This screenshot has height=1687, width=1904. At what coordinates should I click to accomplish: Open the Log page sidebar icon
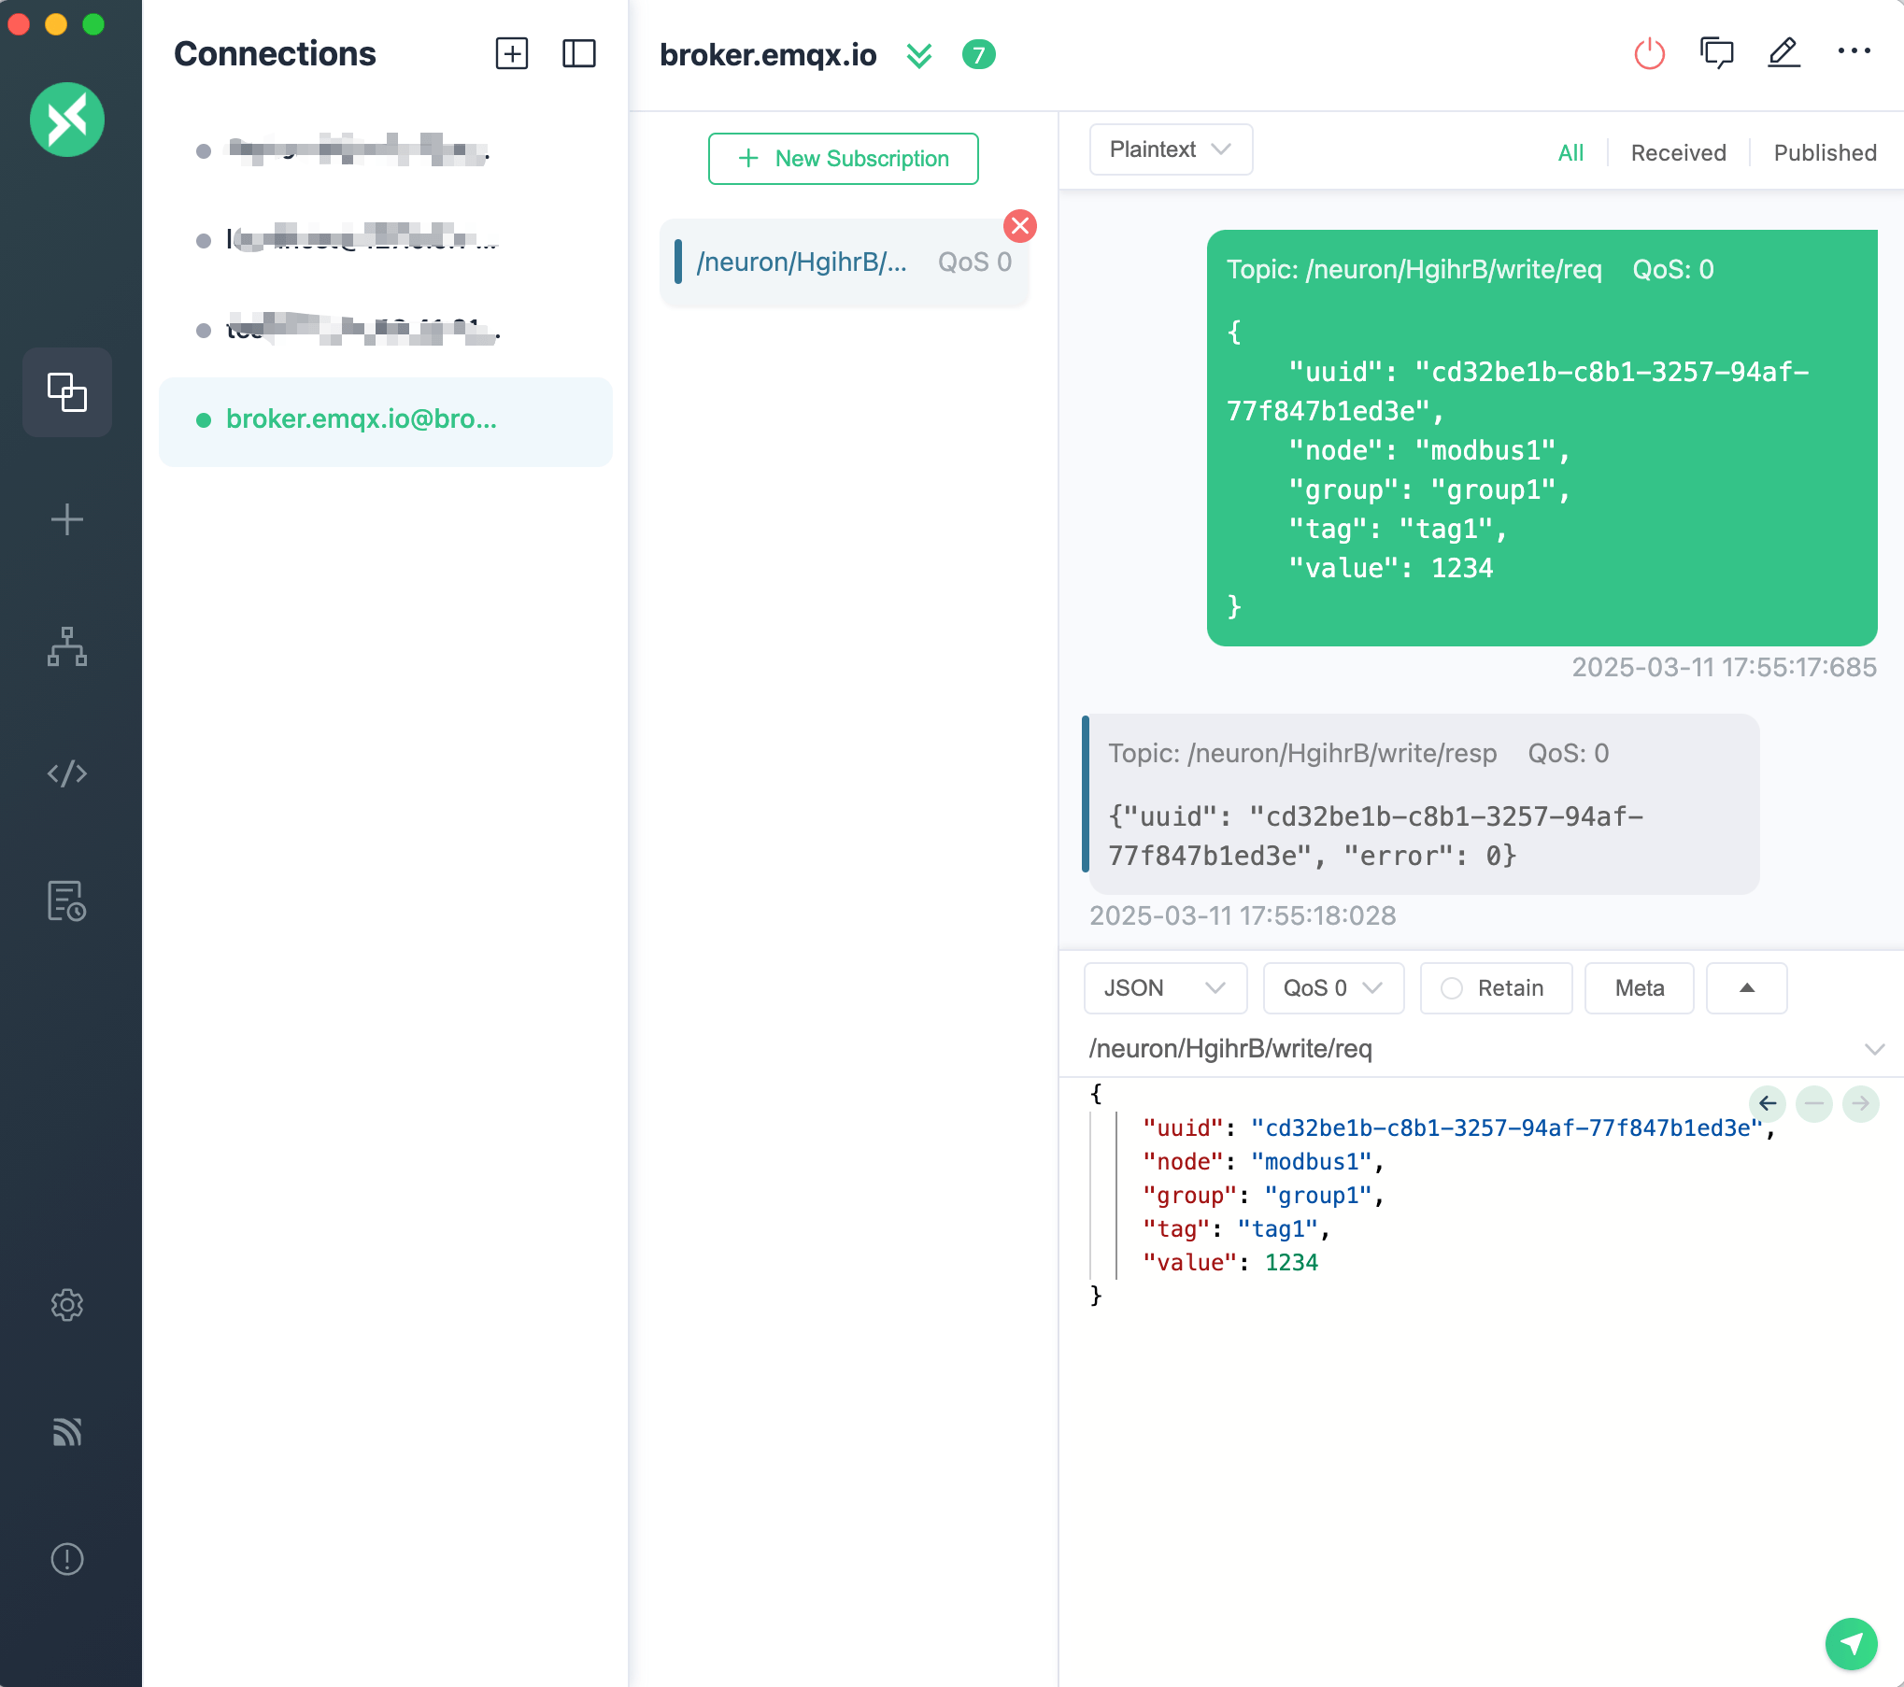tap(67, 900)
